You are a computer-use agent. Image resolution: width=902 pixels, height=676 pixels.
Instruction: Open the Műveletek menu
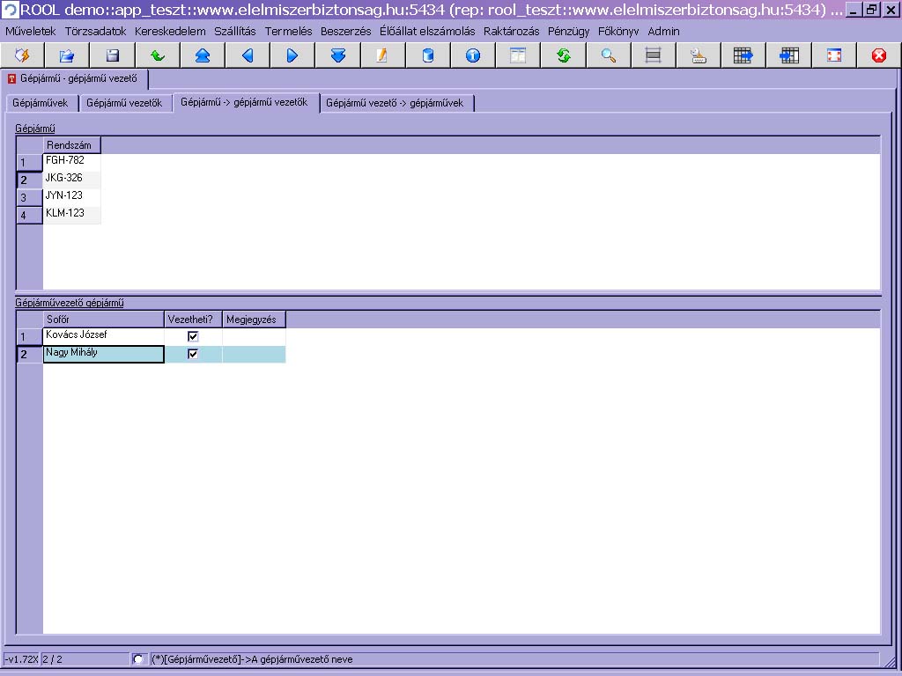pyautogui.click(x=31, y=31)
